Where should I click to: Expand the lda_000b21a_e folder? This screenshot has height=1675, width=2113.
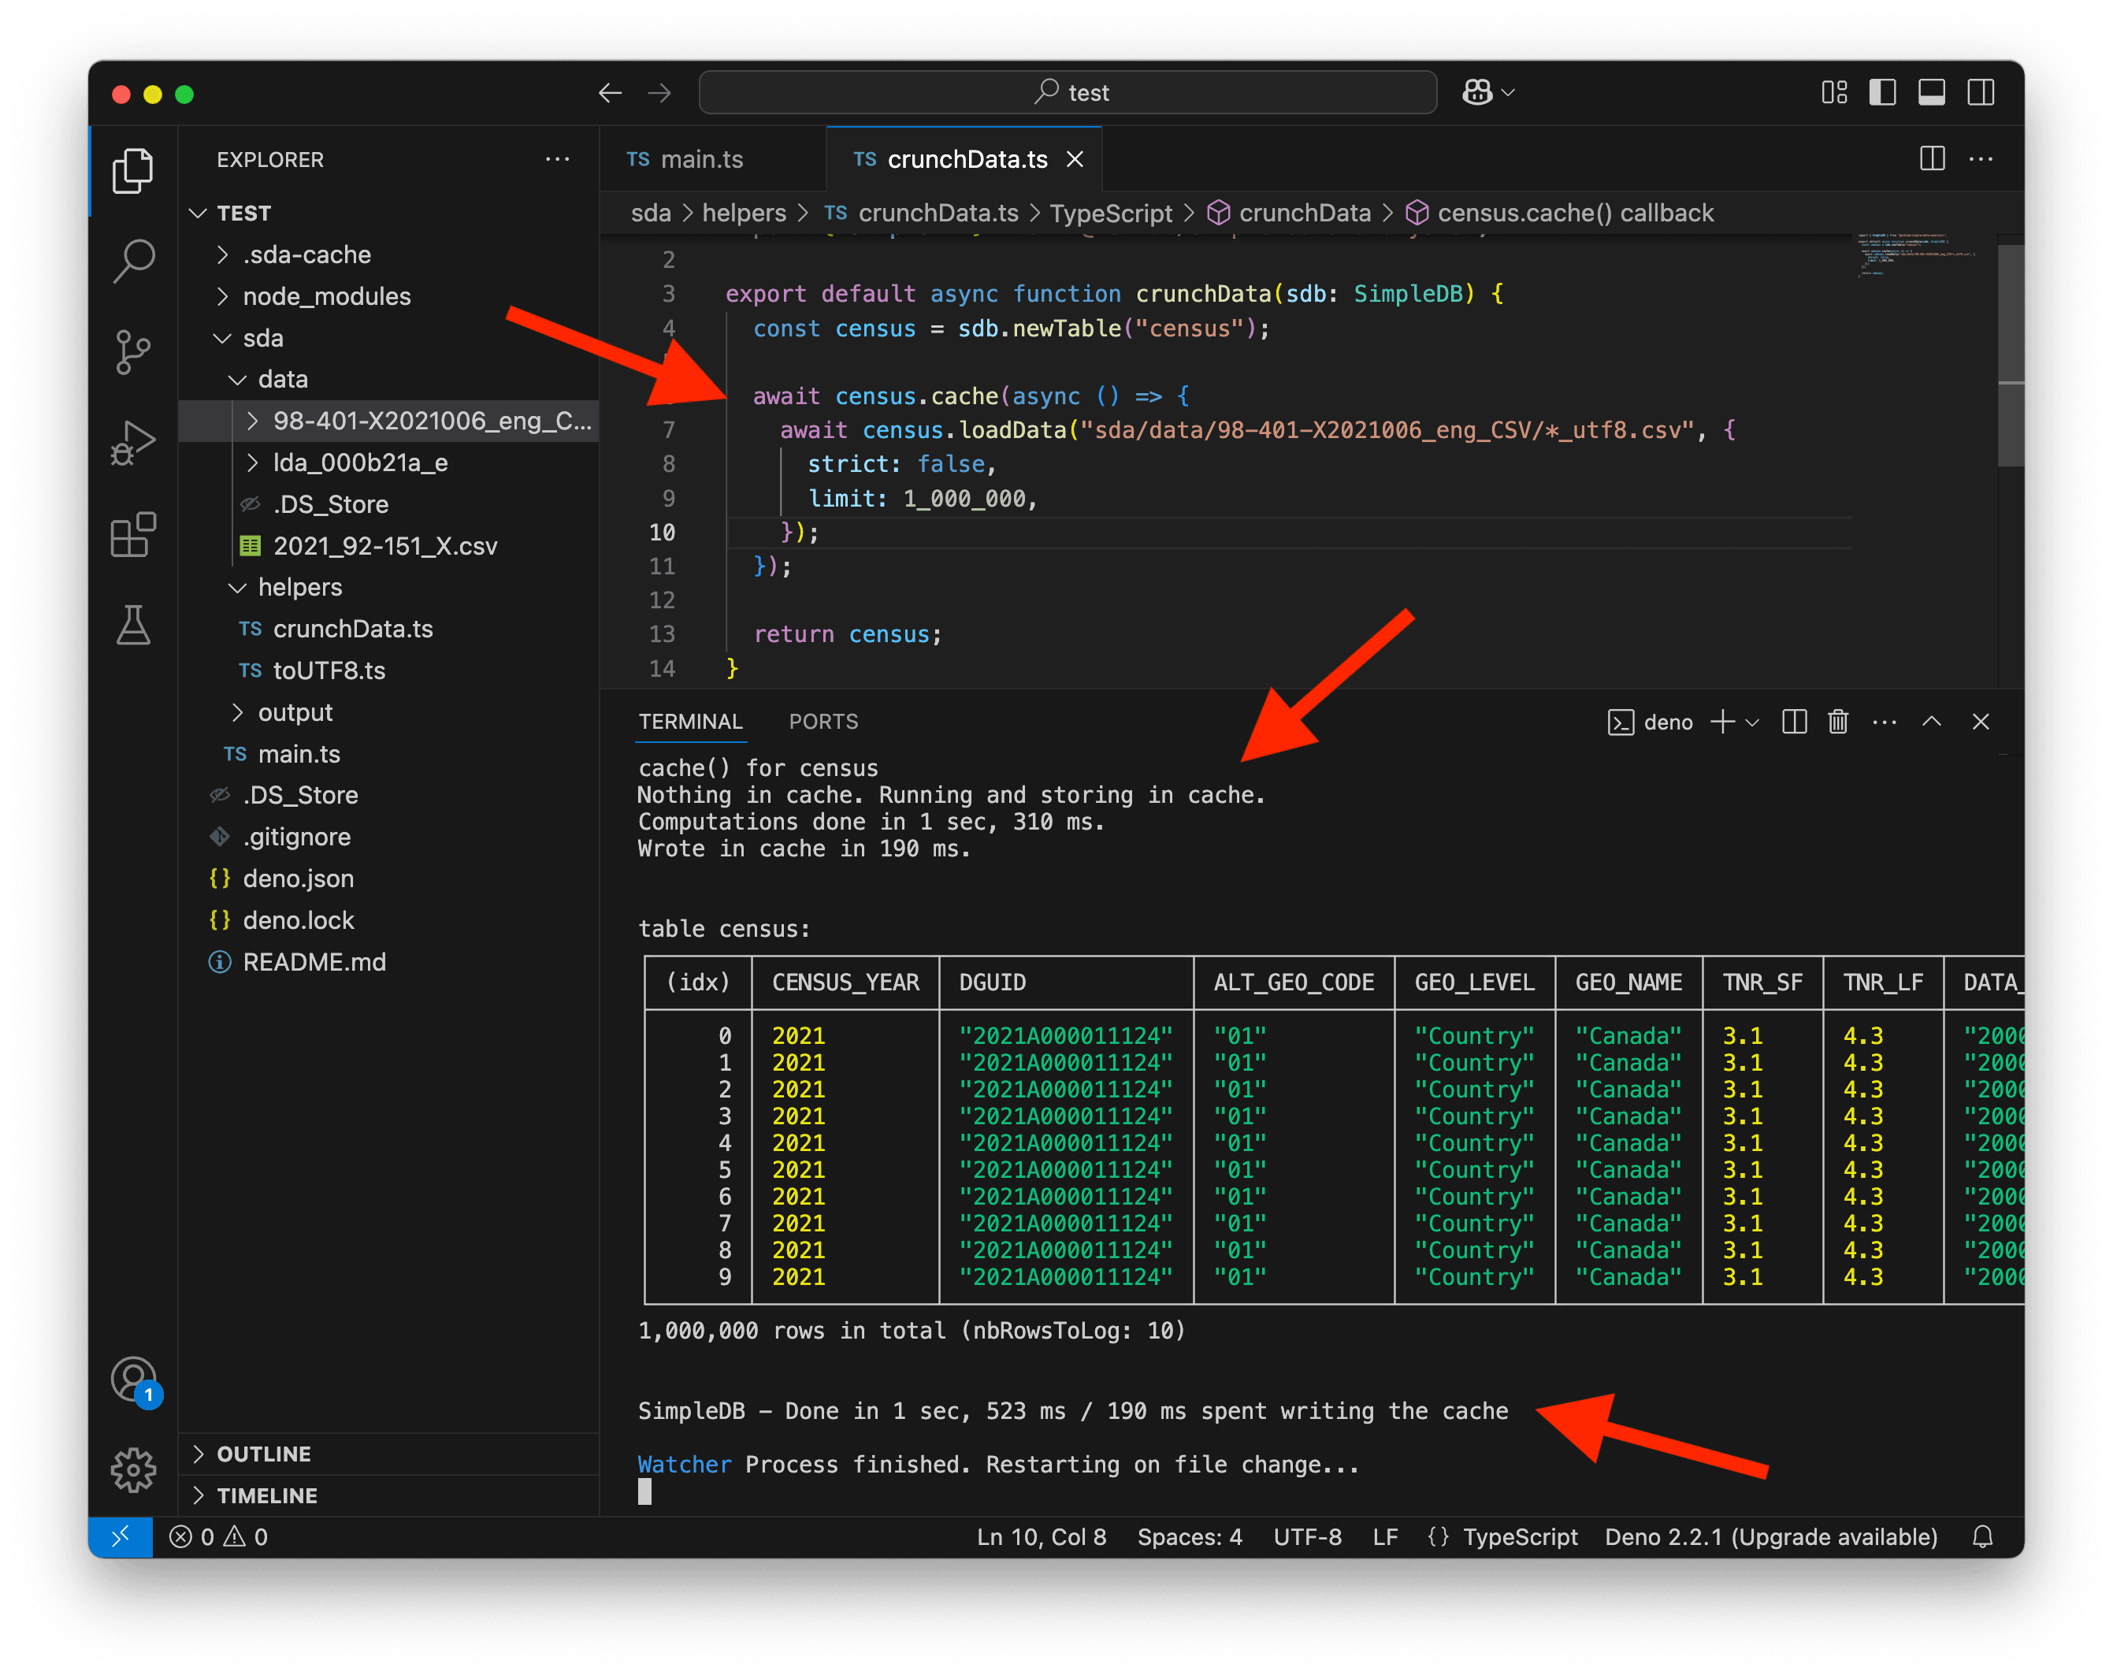click(x=388, y=462)
